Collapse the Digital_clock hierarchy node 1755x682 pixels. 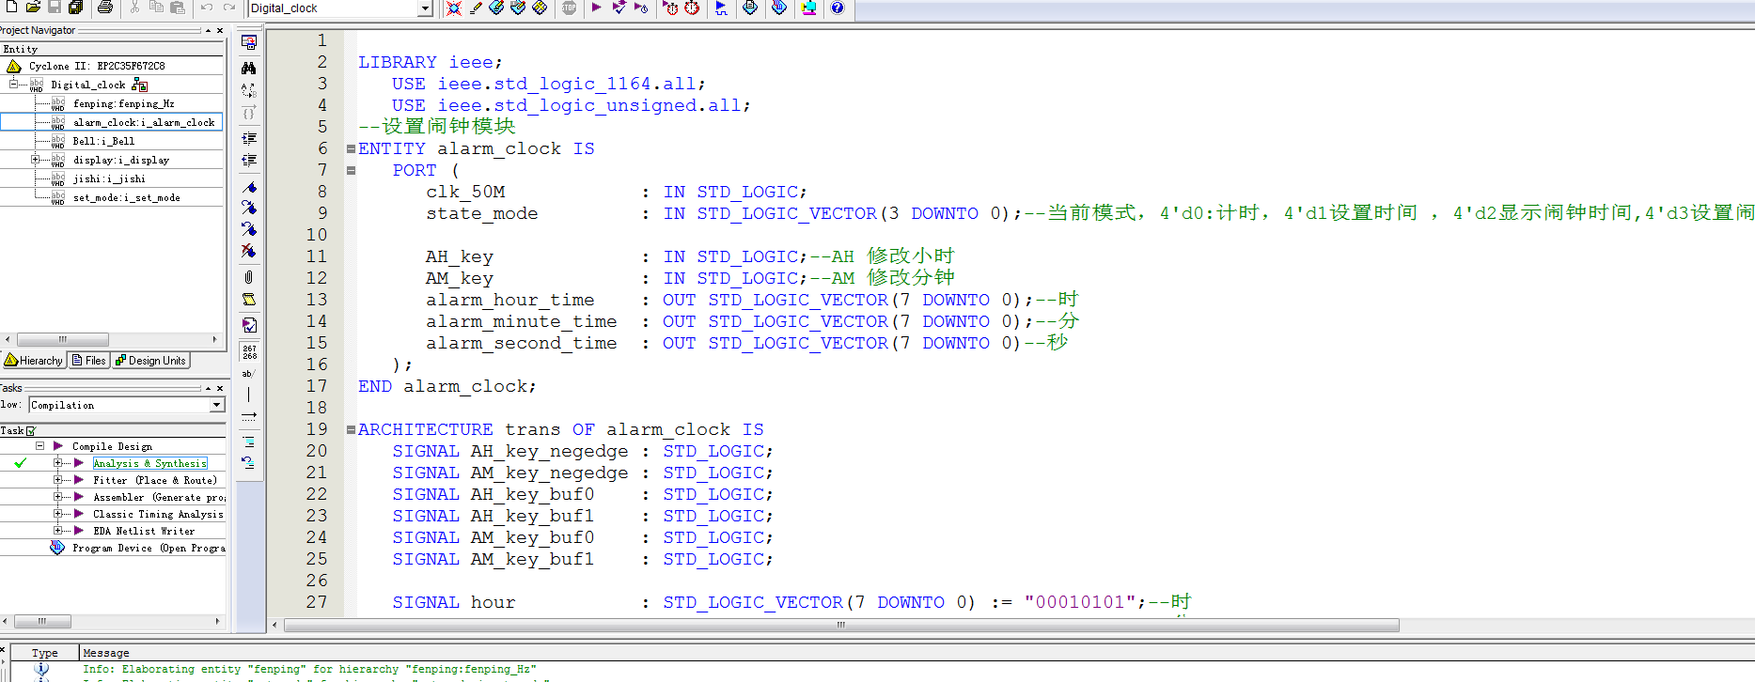(13, 85)
